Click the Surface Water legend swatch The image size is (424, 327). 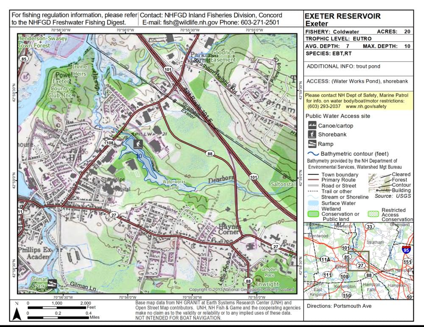click(x=313, y=203)
